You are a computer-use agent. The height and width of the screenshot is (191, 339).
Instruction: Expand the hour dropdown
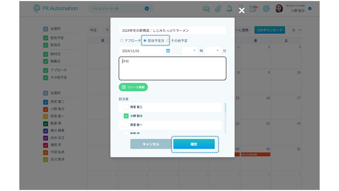tap(190, 51)
